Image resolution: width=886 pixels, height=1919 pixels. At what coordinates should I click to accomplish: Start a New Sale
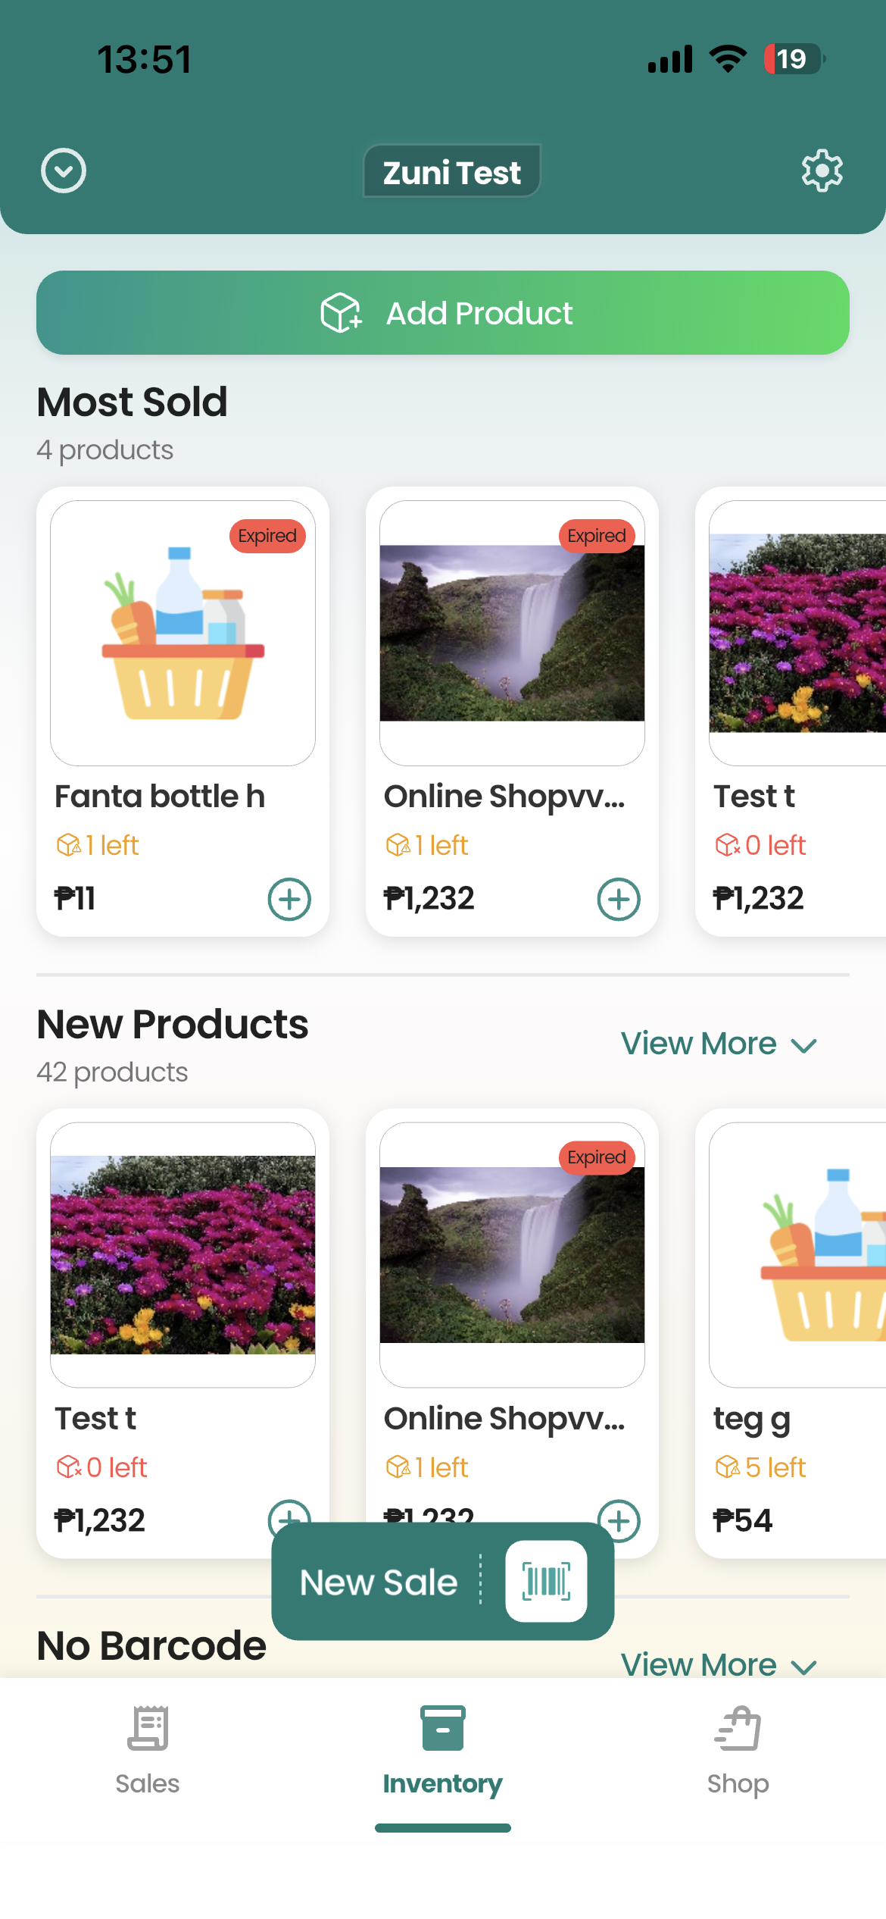(x=379, y=1582)
